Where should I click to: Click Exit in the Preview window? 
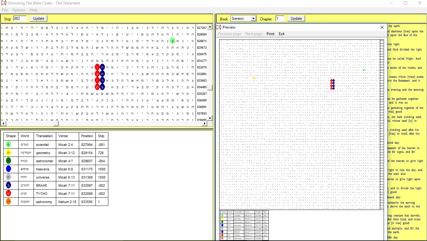click(282, 34)
